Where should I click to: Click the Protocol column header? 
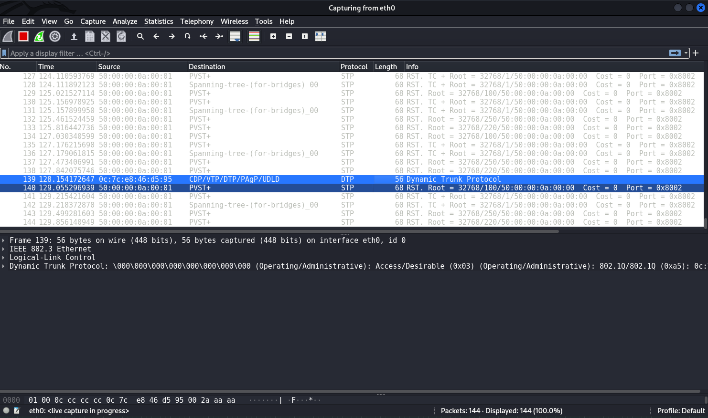(354, 67)
